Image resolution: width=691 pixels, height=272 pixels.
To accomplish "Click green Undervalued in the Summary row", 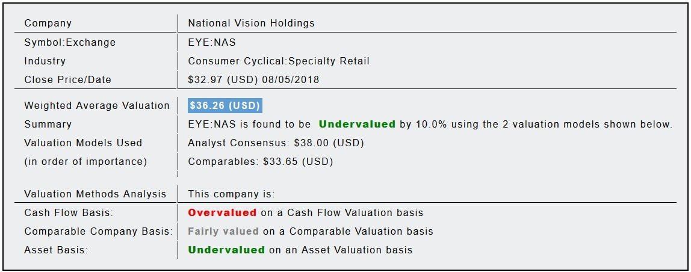I will coord(357,124).
